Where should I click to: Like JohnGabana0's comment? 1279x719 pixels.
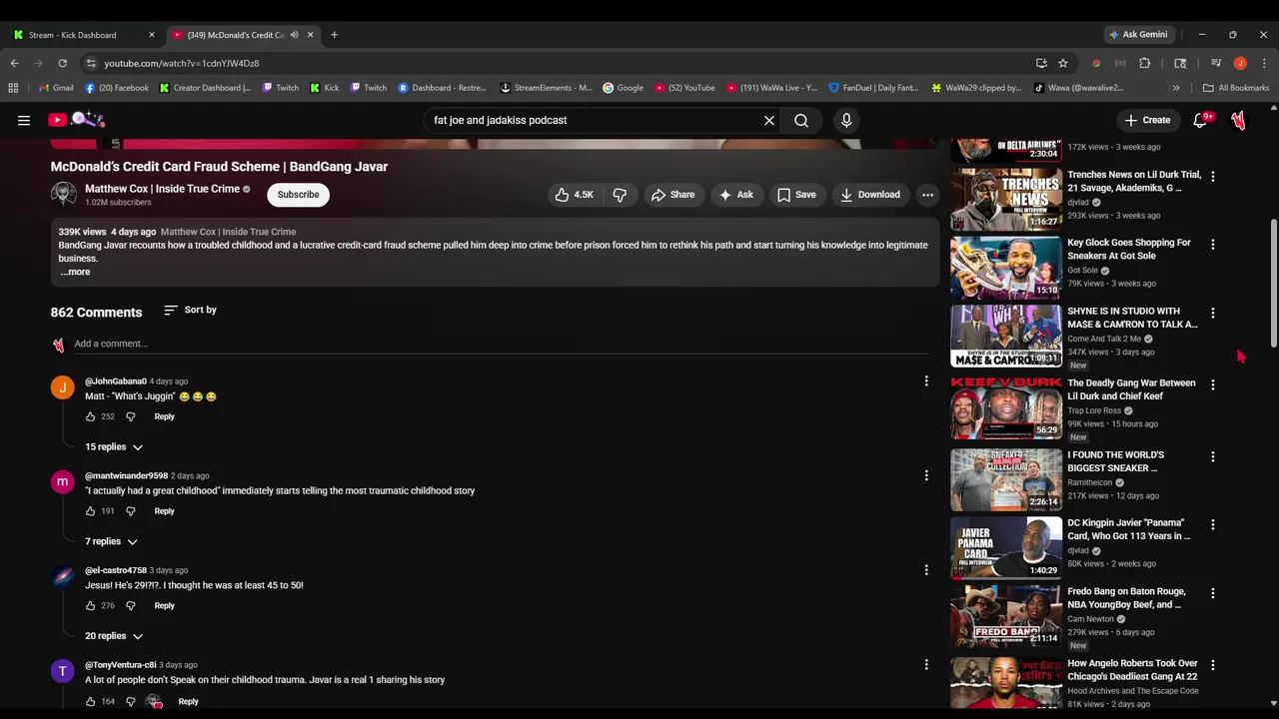(x=90, y=416)
